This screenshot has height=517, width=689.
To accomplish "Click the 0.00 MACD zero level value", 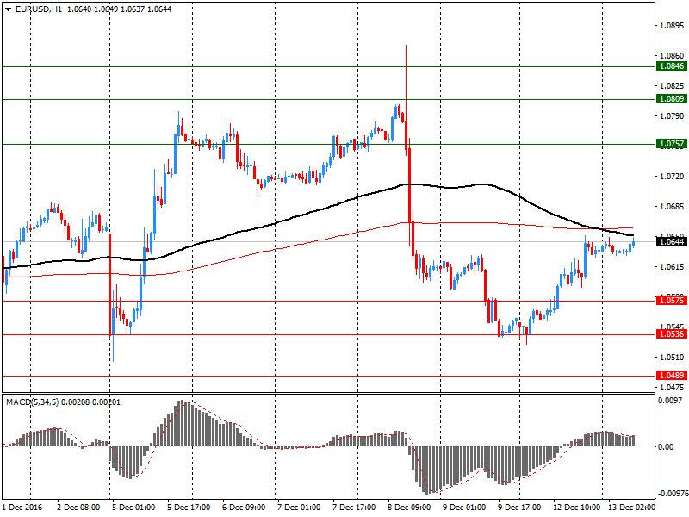I will tap(666, 447).
